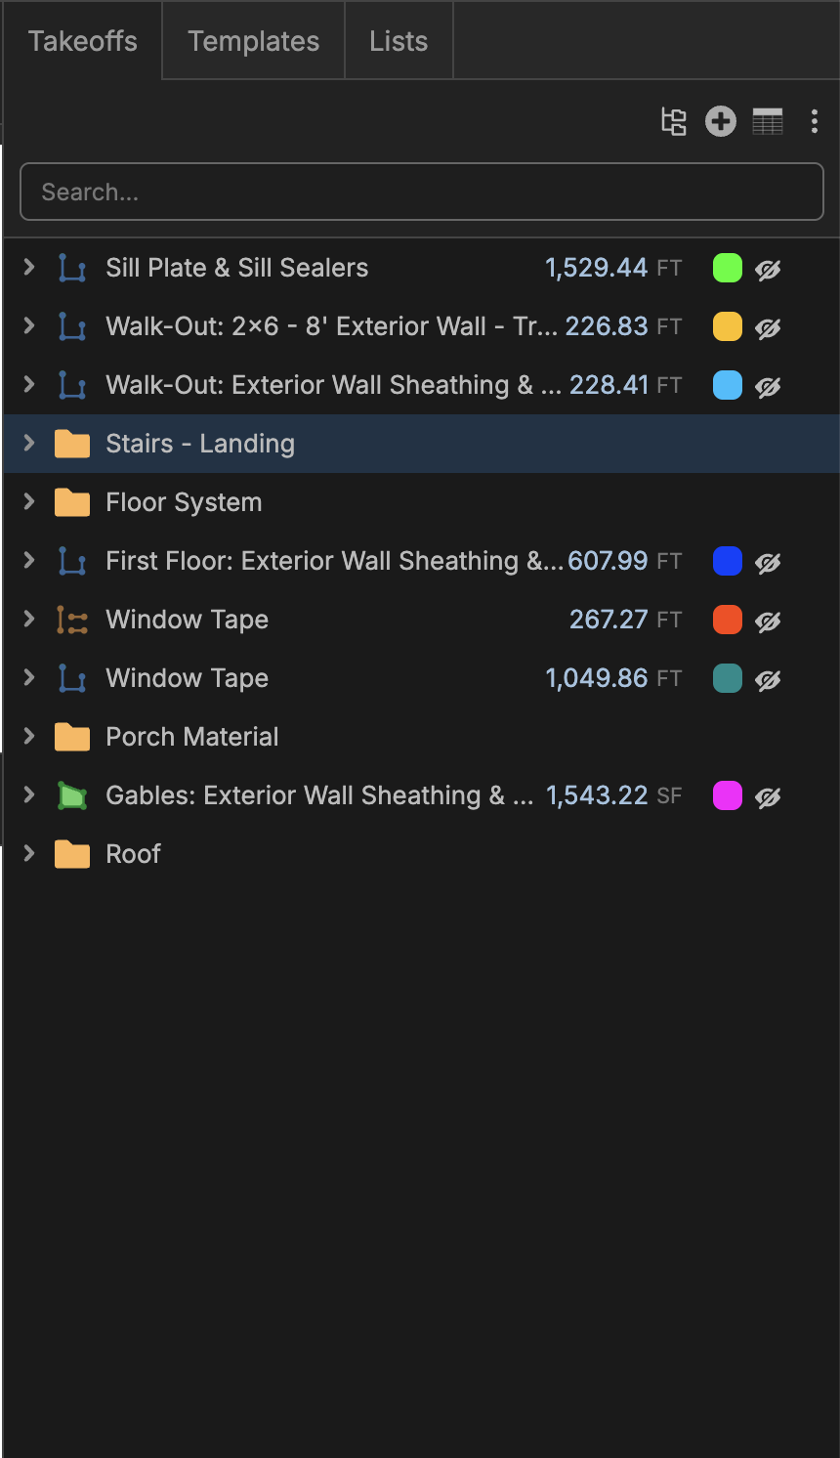Expand the Roof folder

click(29, 854)
